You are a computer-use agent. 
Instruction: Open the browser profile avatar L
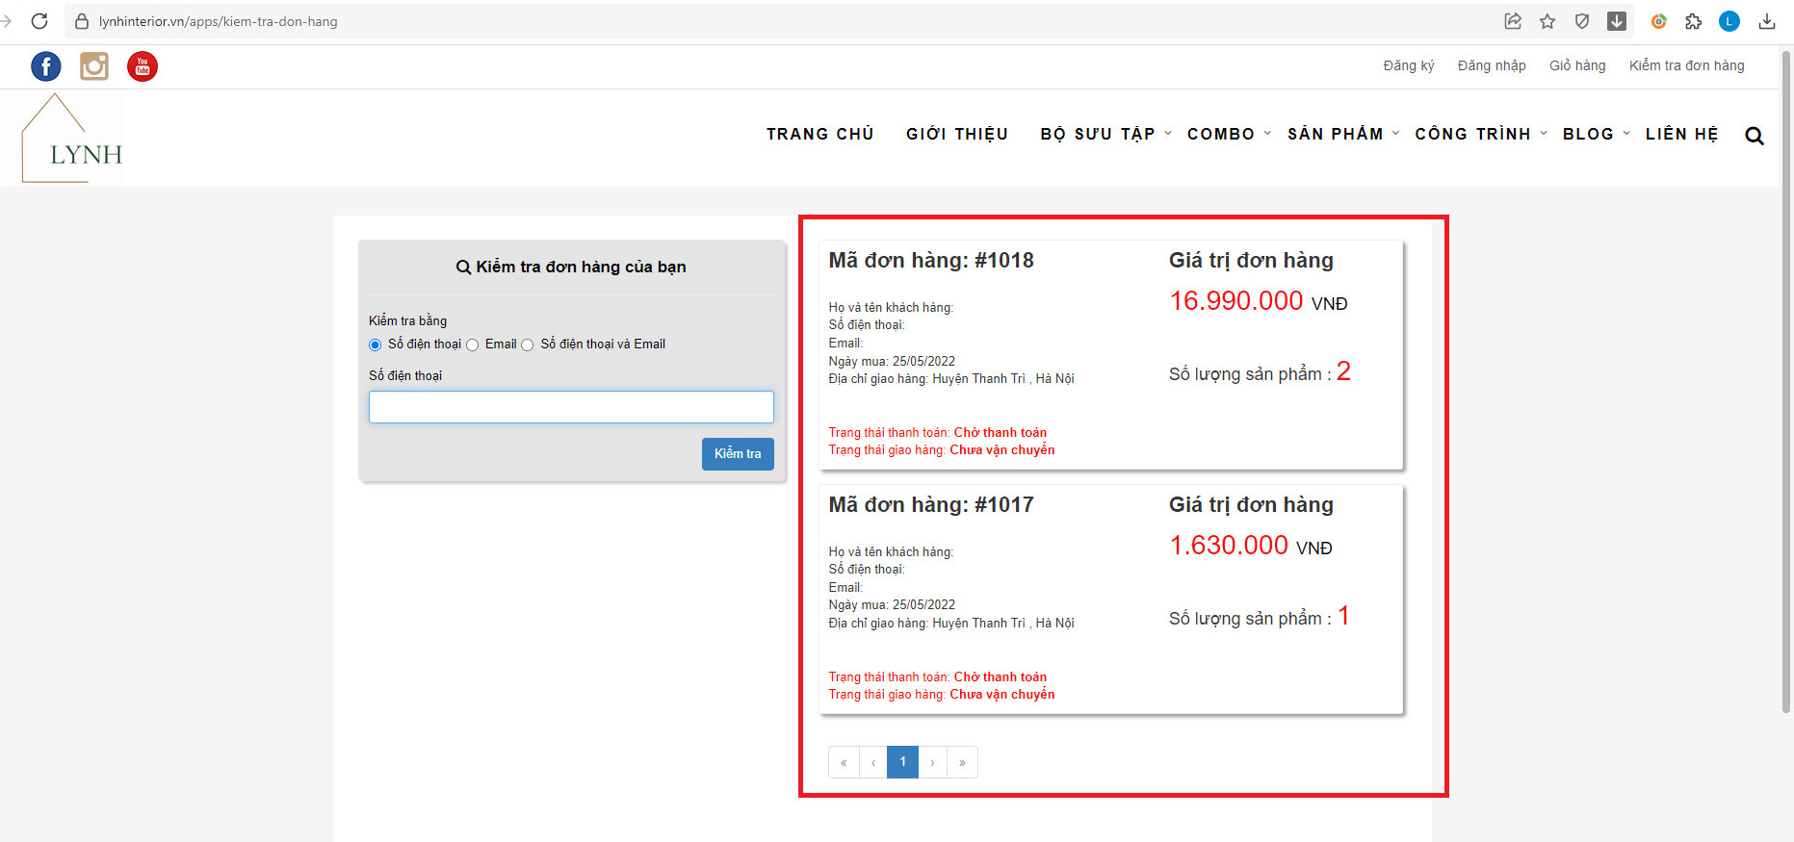tap(1729, 21)
